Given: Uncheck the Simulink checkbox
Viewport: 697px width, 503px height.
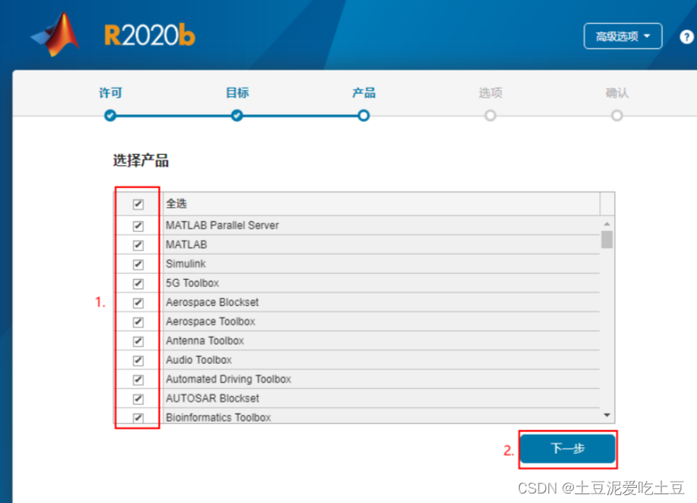Looking at the screenshot, I should coord(138,264).
